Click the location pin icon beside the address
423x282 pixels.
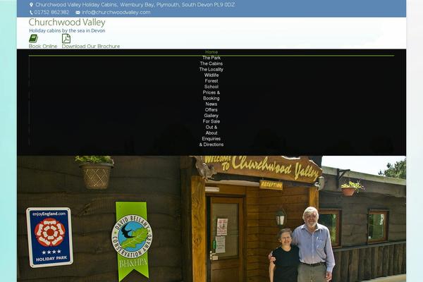point(31,5)
